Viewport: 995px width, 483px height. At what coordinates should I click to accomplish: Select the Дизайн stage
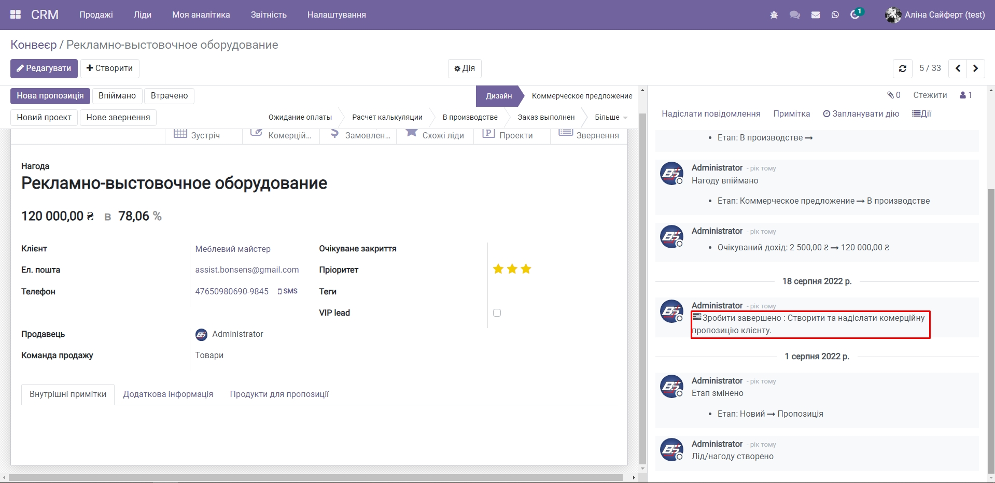point(498,96)
